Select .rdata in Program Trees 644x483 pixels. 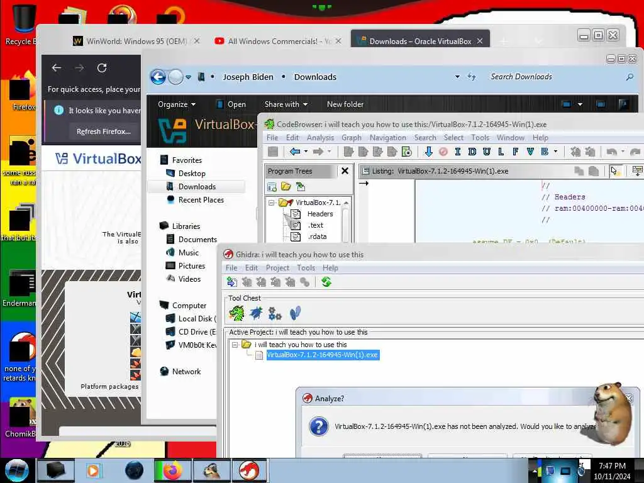317,236
